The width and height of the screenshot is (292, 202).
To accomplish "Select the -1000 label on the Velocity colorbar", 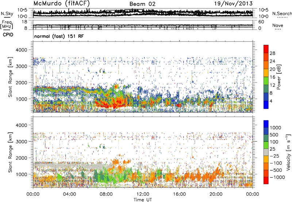I will click(277, 177).
